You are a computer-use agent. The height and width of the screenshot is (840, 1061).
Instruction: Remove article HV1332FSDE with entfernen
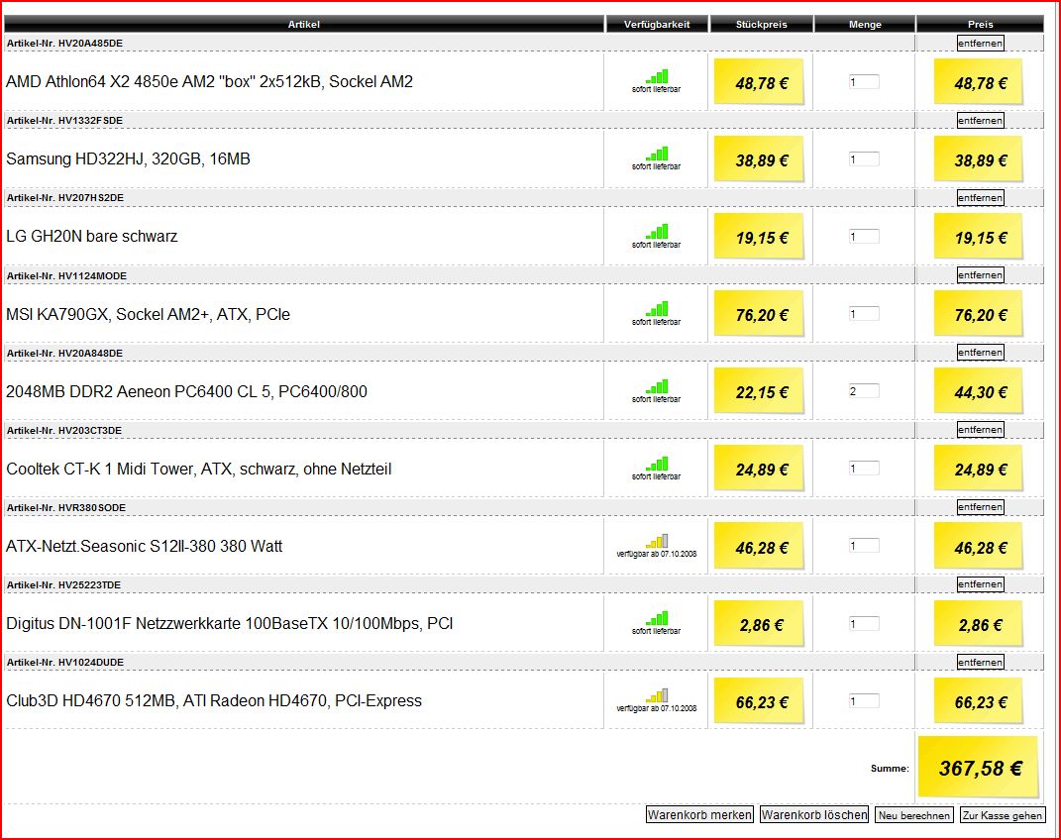(x=980, y=121)
